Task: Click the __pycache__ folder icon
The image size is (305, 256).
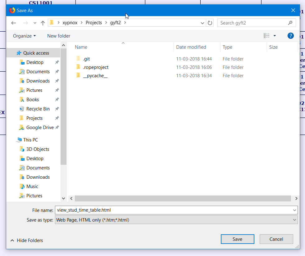Action: (x=78, y=75)
